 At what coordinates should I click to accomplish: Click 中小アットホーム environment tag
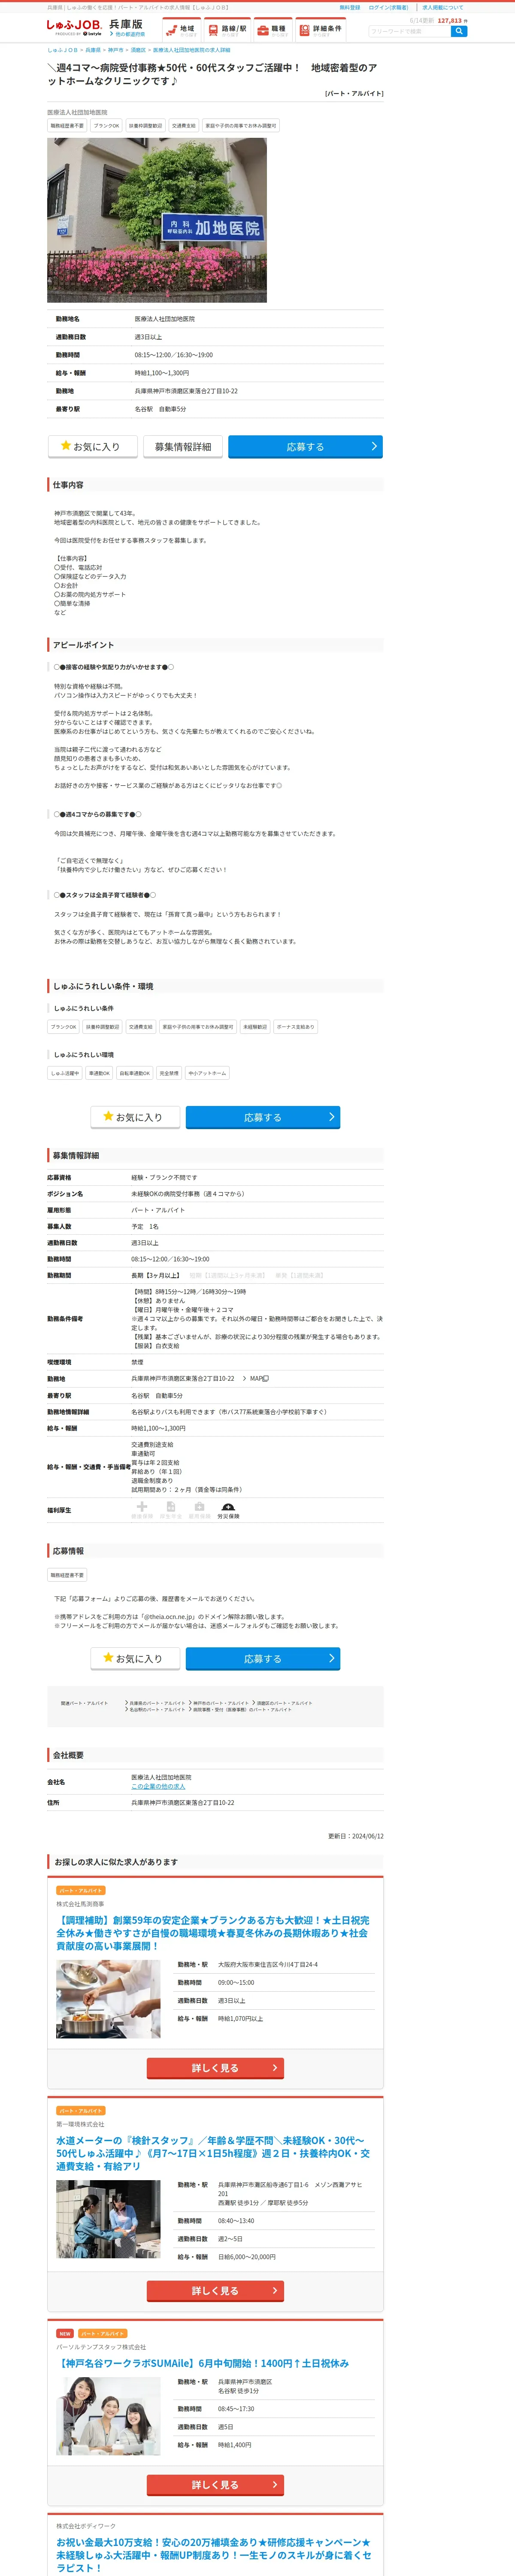(x=207, y=1073)
